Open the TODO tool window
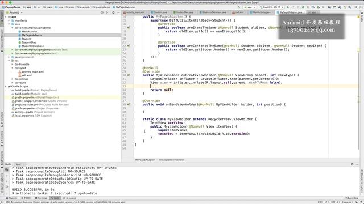 [x=26, y=198]
